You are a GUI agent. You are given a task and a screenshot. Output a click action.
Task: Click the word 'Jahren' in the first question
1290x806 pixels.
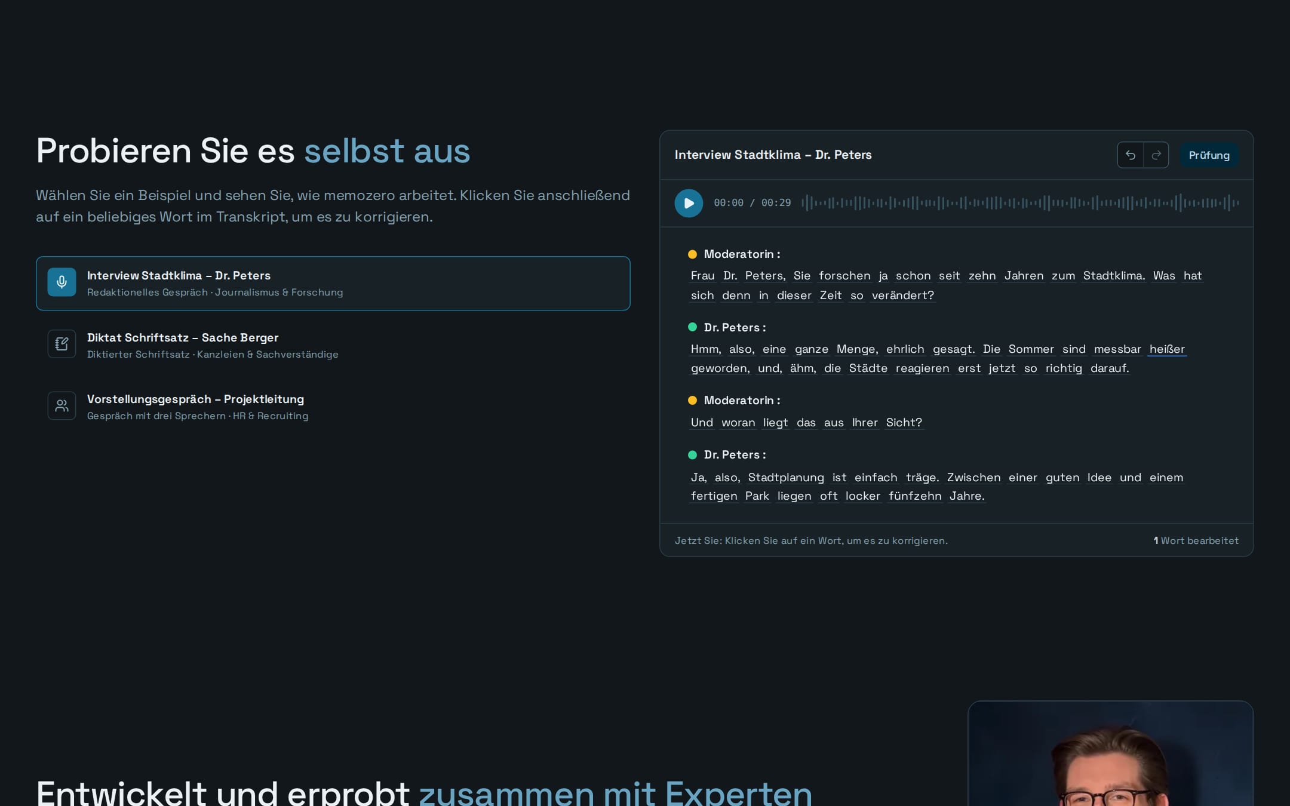(x=1024, y=276)
